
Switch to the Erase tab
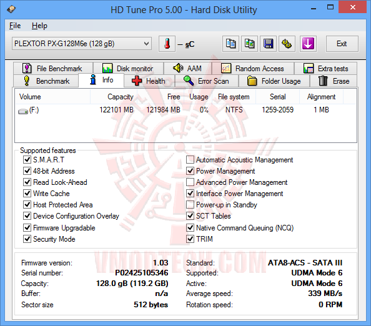[x=334, y=81]
